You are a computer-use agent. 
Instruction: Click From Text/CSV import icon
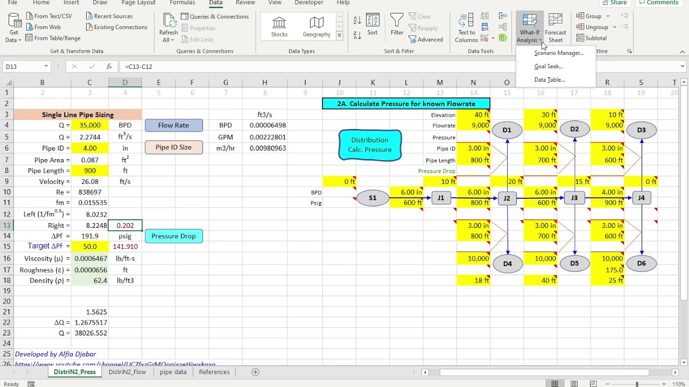pyautogui.click(x=29, y=16)
